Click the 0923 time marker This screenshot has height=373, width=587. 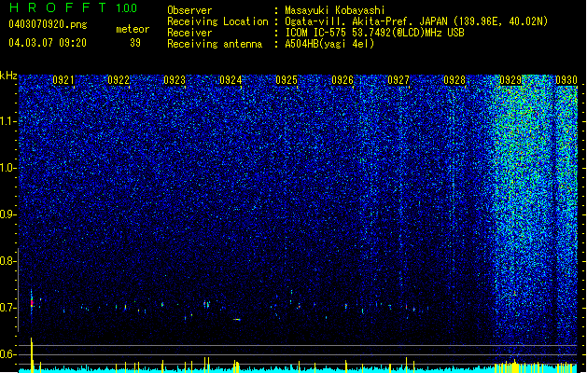(175, 80)
